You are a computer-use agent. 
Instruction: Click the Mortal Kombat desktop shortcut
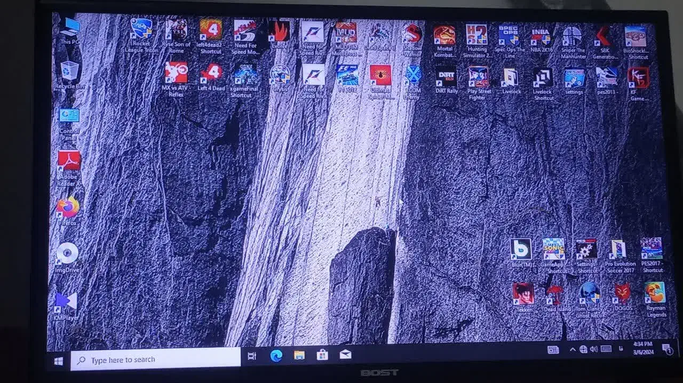coord(444,36)
